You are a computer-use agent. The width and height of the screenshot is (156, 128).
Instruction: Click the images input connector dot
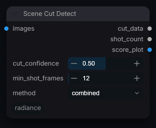[6, 29]
